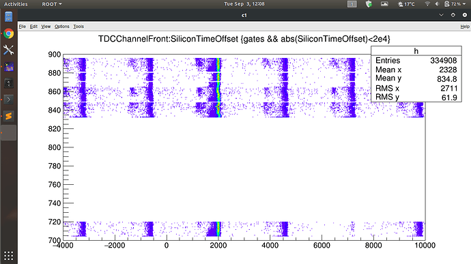Expand the ROOT application menu dropdown
The width and height of the screenshot is (471, 264).
(52, 4)
